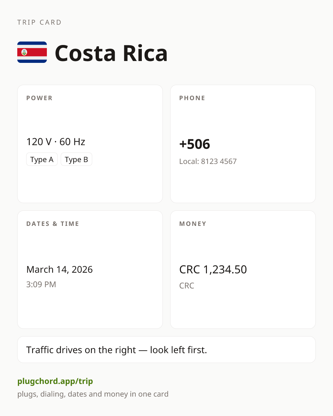Click the coat of arms on the flag
The width and height of the screenshot is (333, 416).
click(x=24, y=52)
